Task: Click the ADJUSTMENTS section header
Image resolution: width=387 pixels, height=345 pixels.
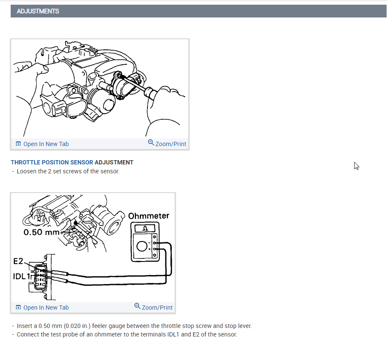Action: click(x=199, y=11)
